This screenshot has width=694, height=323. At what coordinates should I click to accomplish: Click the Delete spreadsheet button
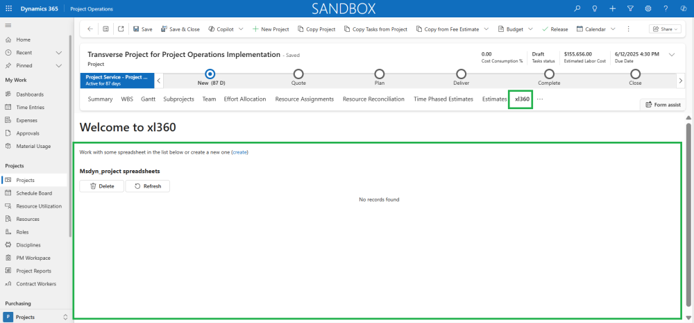[102, 186]
